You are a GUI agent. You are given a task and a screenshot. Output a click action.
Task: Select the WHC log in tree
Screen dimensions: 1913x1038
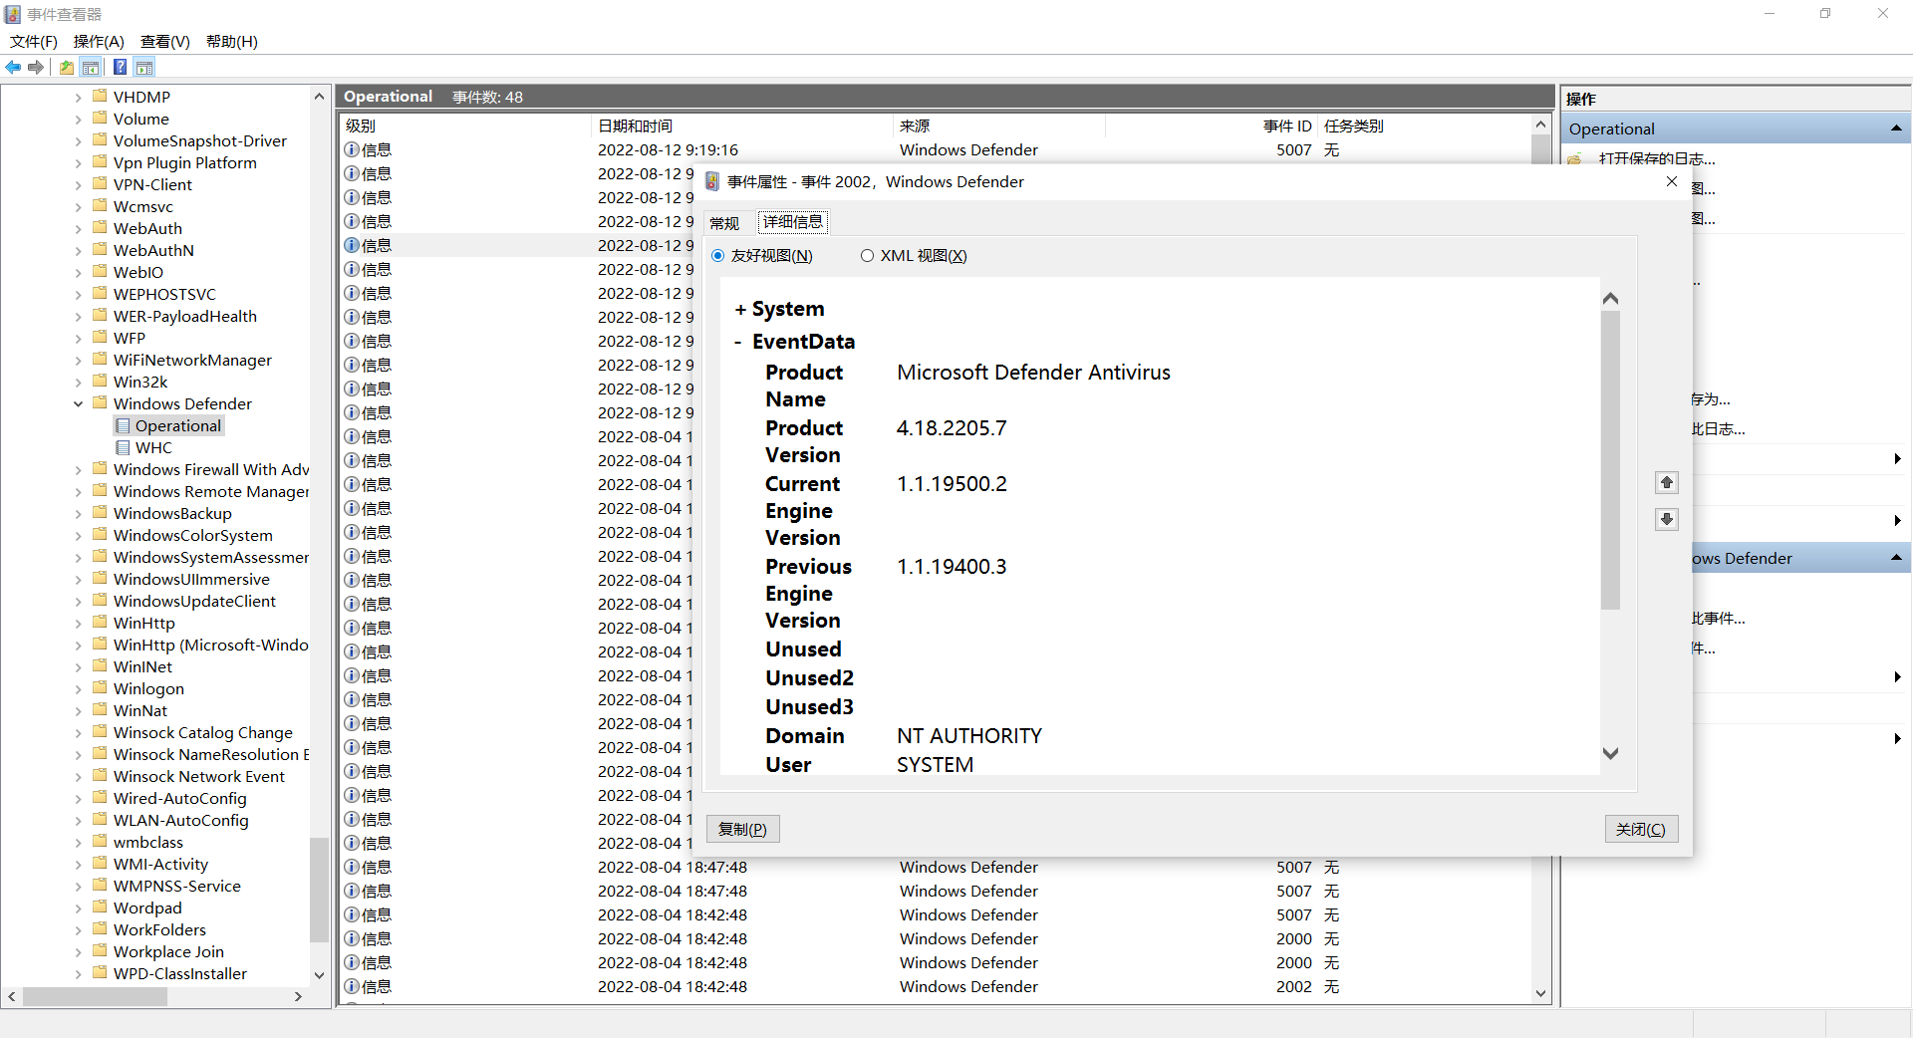tap(153, 448)
